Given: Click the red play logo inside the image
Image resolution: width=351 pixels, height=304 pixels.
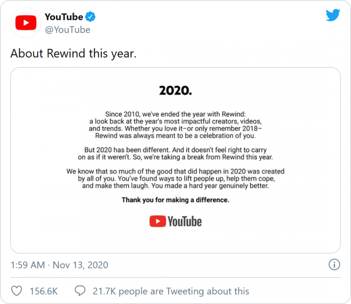Looking at the screenshot, I should tap(157, 221).
